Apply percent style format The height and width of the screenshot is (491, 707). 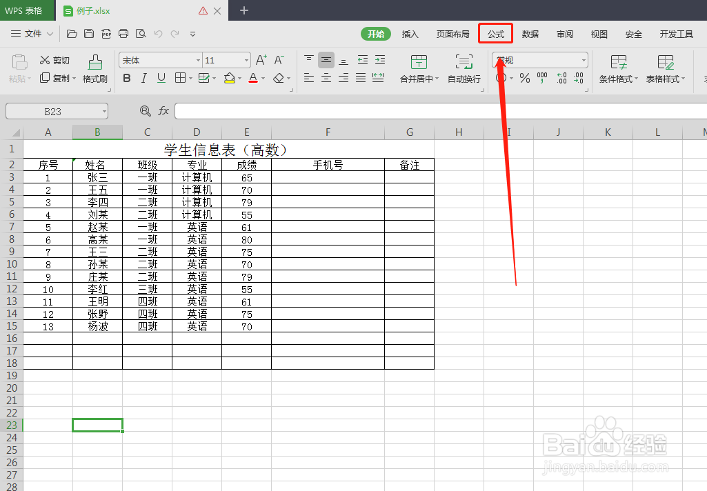tap(524, 79)
